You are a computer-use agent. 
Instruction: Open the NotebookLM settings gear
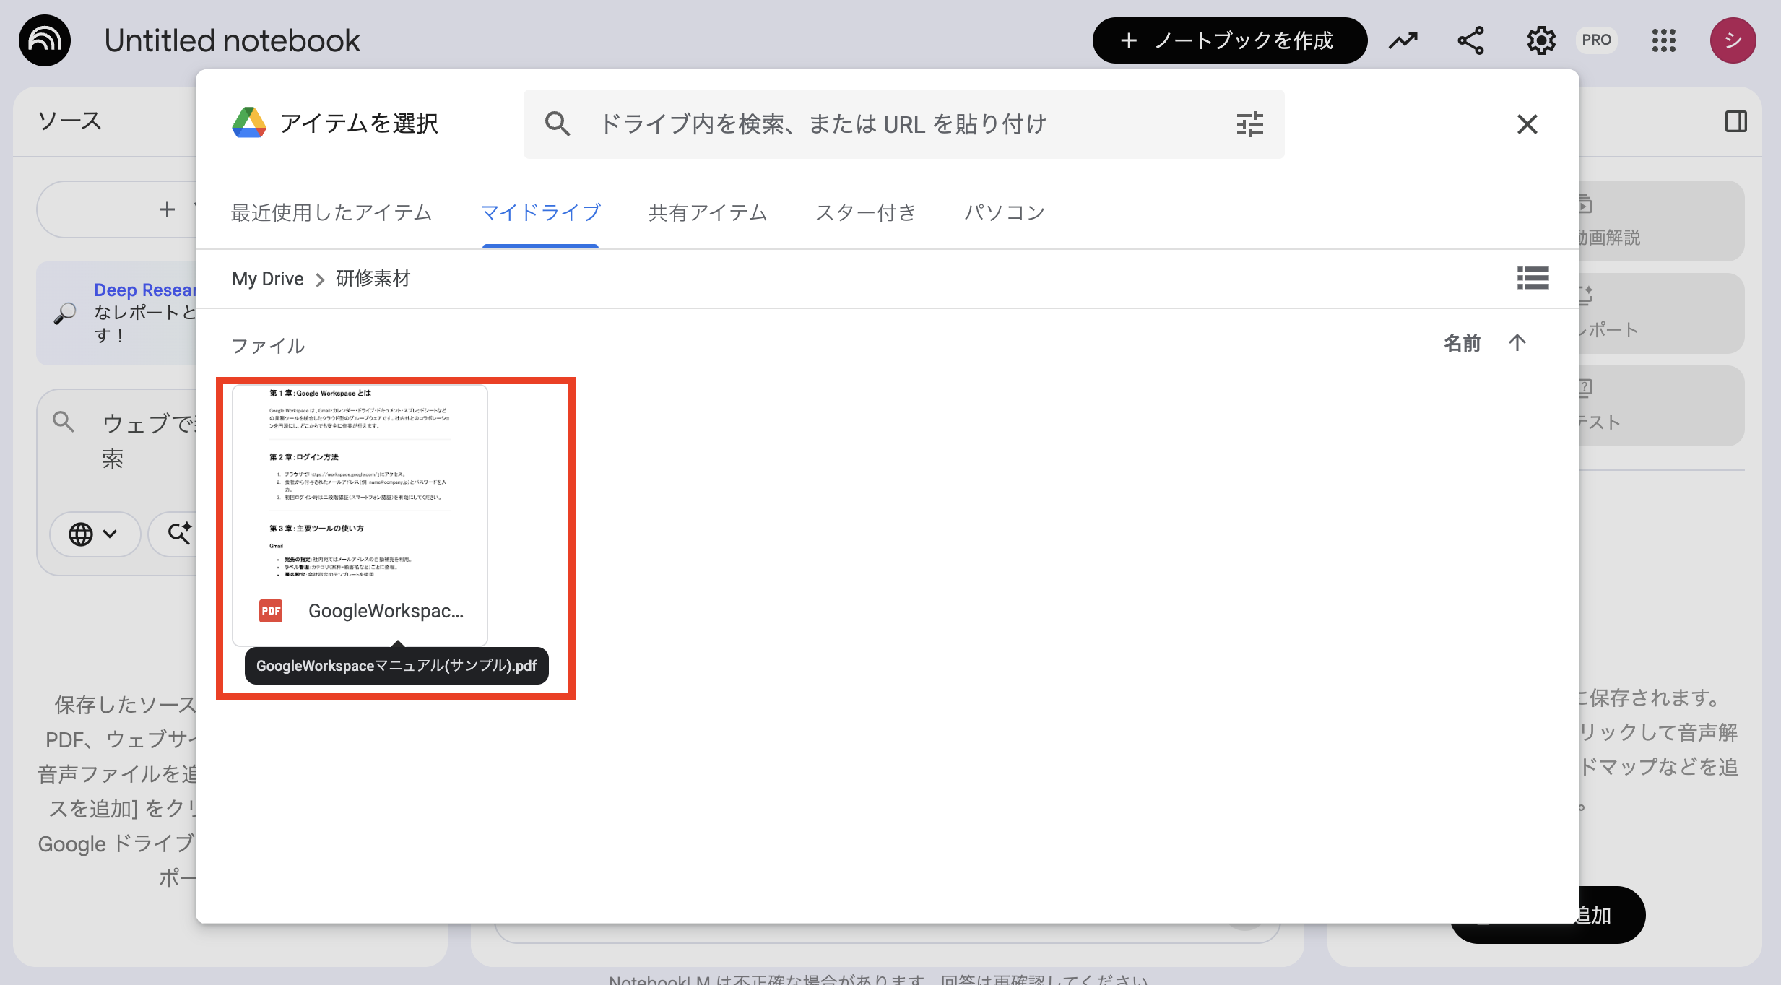(x=1541, y=40)
